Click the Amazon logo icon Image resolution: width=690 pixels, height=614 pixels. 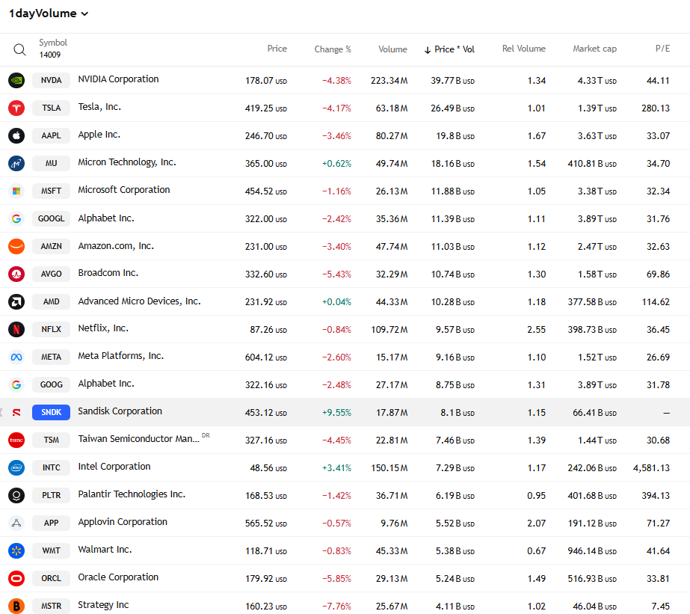(16, 246)
